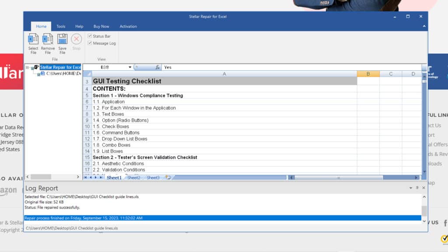Click the spreadsheet vertical scroll down arrow

click(424, 171)
